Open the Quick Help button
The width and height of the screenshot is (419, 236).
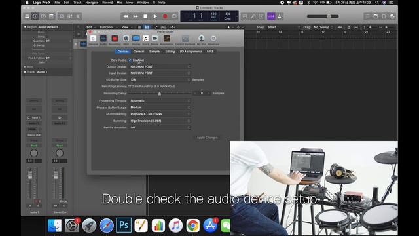43,16
